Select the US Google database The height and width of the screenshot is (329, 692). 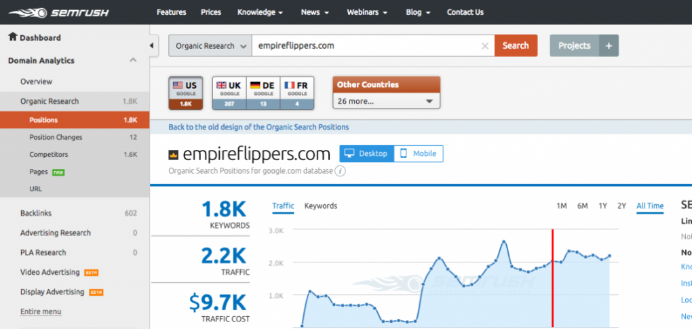coord(185,93)
